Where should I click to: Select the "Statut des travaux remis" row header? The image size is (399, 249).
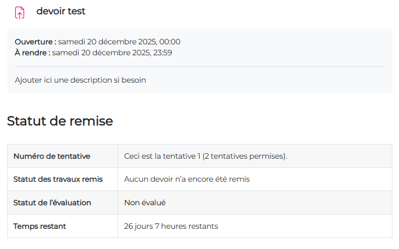(58, 179)
